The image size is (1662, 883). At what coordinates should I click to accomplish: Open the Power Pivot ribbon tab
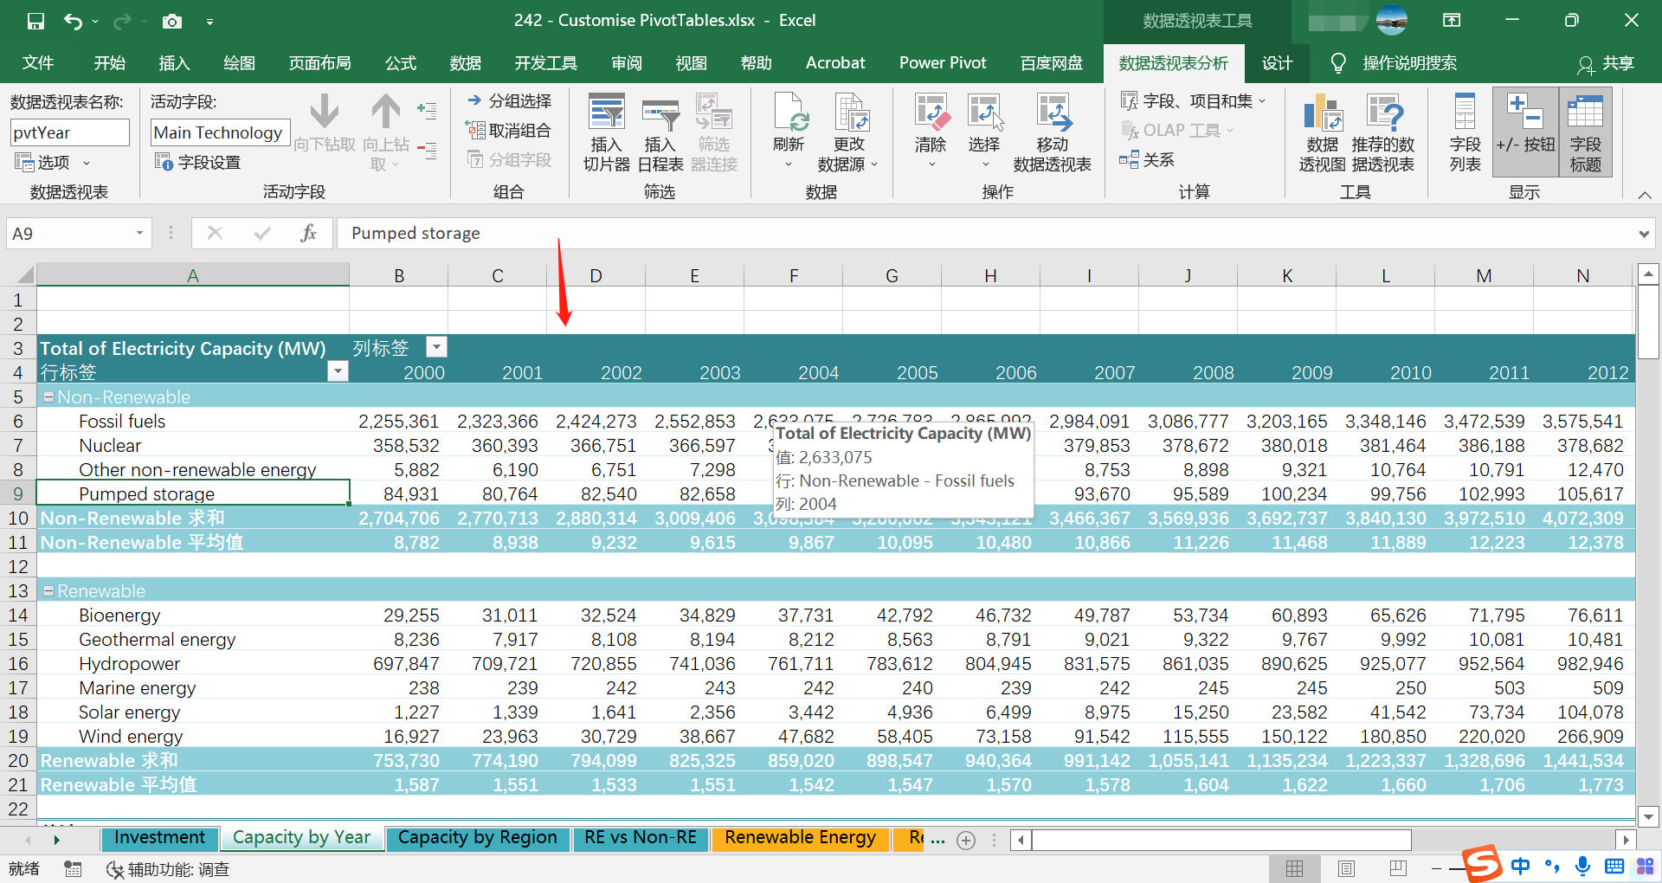[942, 63]
